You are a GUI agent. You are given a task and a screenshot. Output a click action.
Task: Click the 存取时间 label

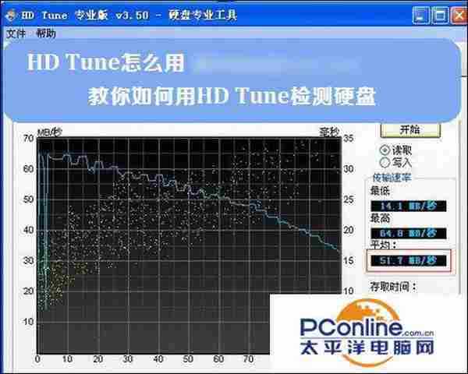pyautogui.click(x=393, y=287)
